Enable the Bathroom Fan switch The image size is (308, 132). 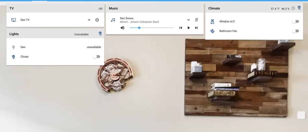point(295,31)
